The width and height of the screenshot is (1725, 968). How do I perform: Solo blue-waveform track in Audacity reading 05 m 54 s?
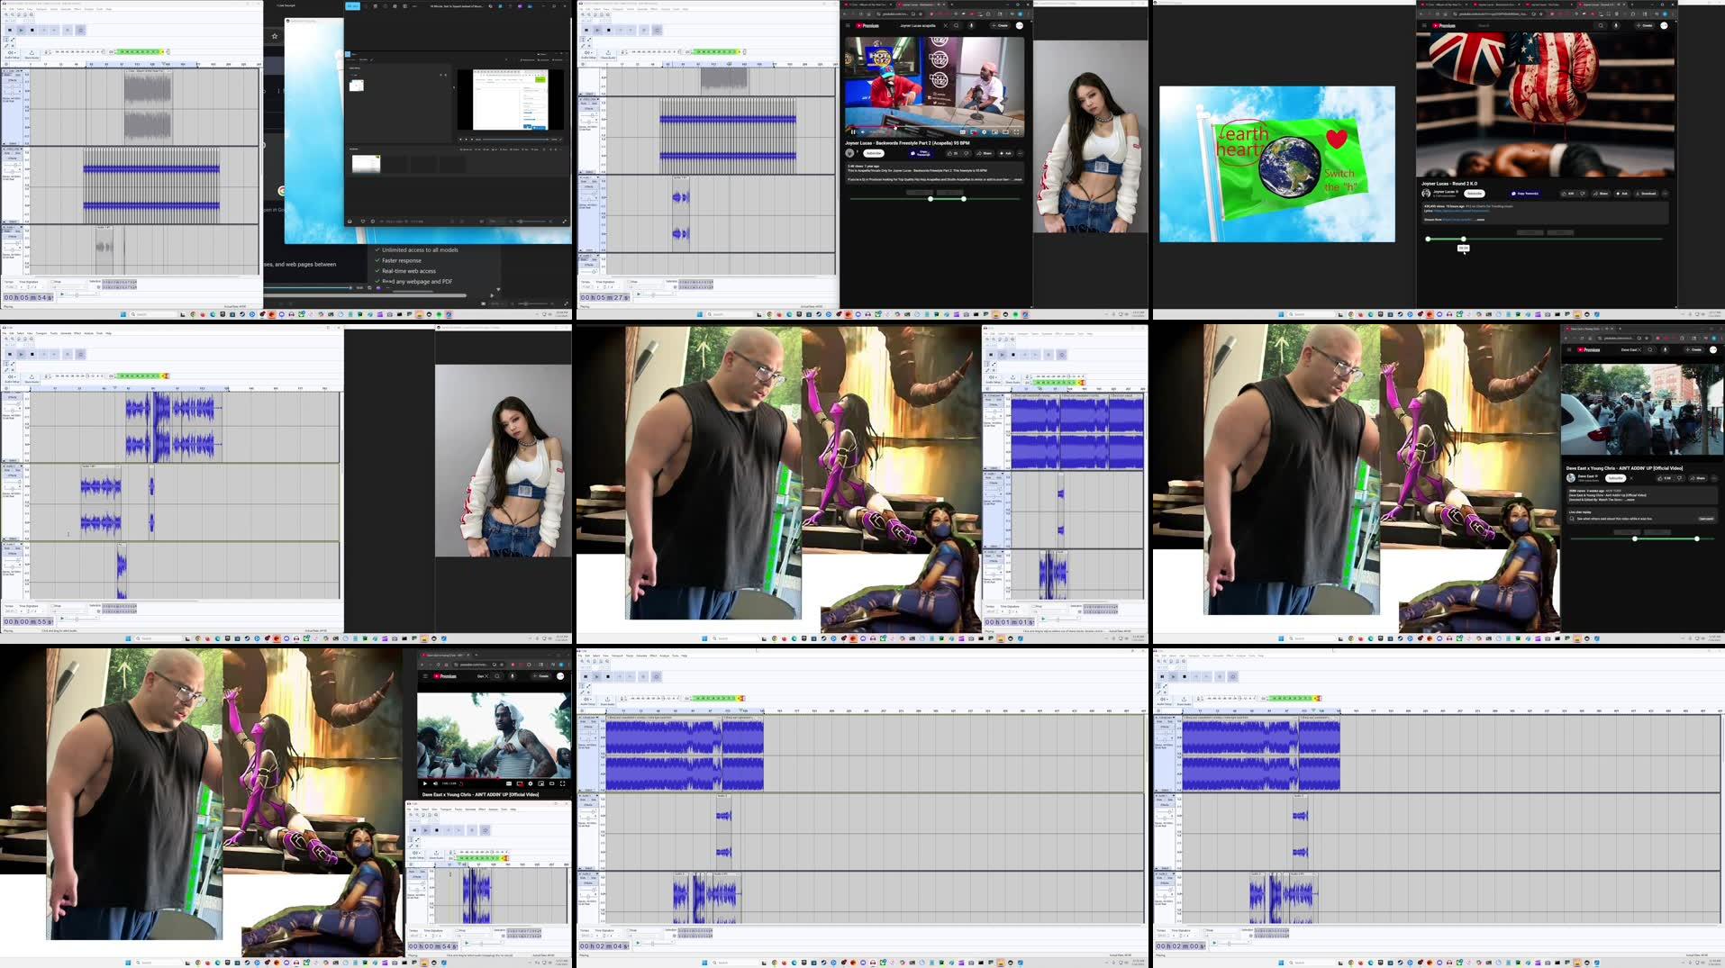(18, 154)
